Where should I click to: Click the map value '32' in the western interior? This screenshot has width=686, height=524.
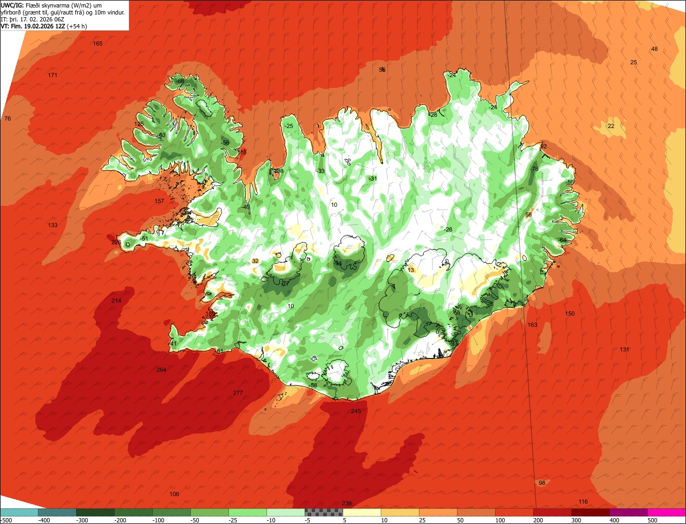coord(255,261)
